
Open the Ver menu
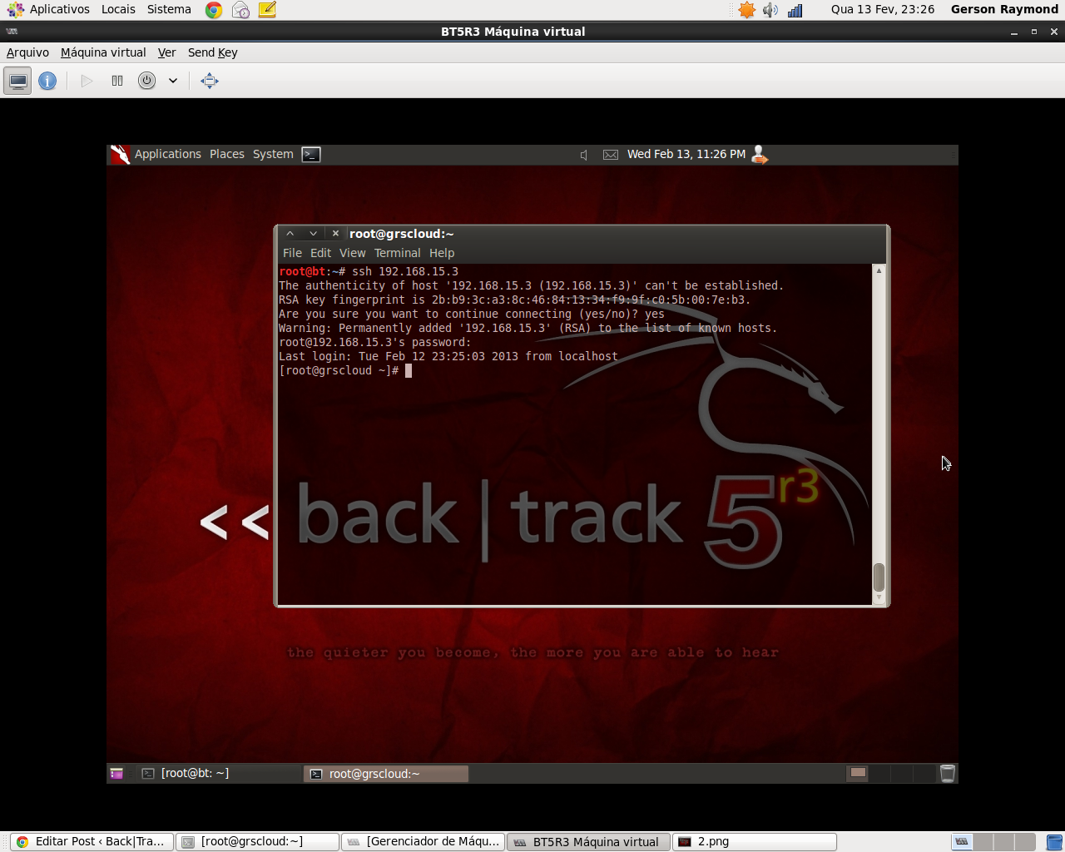(x=166, y=52)
